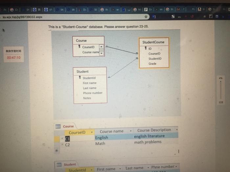Click the Course Description column header
This screenshot has height=172, width=230.
point(156,130)
